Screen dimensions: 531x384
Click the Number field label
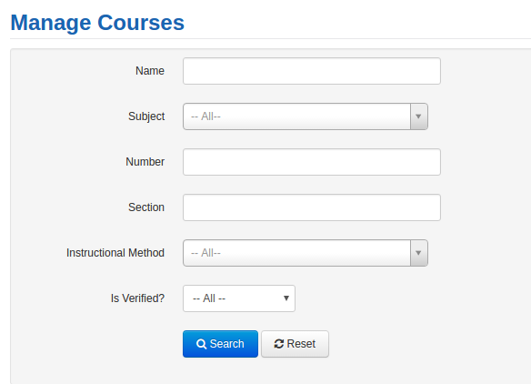point(145,162)
